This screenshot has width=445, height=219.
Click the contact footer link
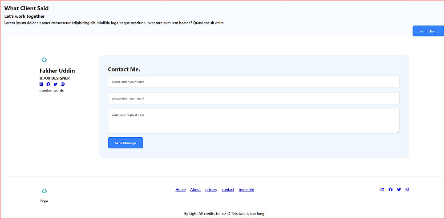[x=228, y=190]
